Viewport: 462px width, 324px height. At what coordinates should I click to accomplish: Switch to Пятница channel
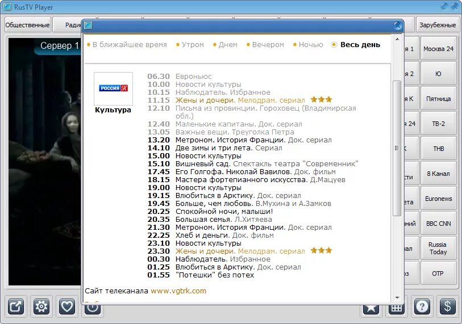(439, 99)
